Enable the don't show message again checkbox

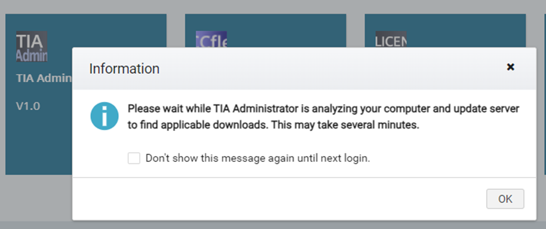[134, 158]
